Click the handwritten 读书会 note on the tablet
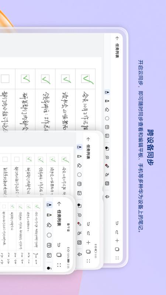 [66, 111]
